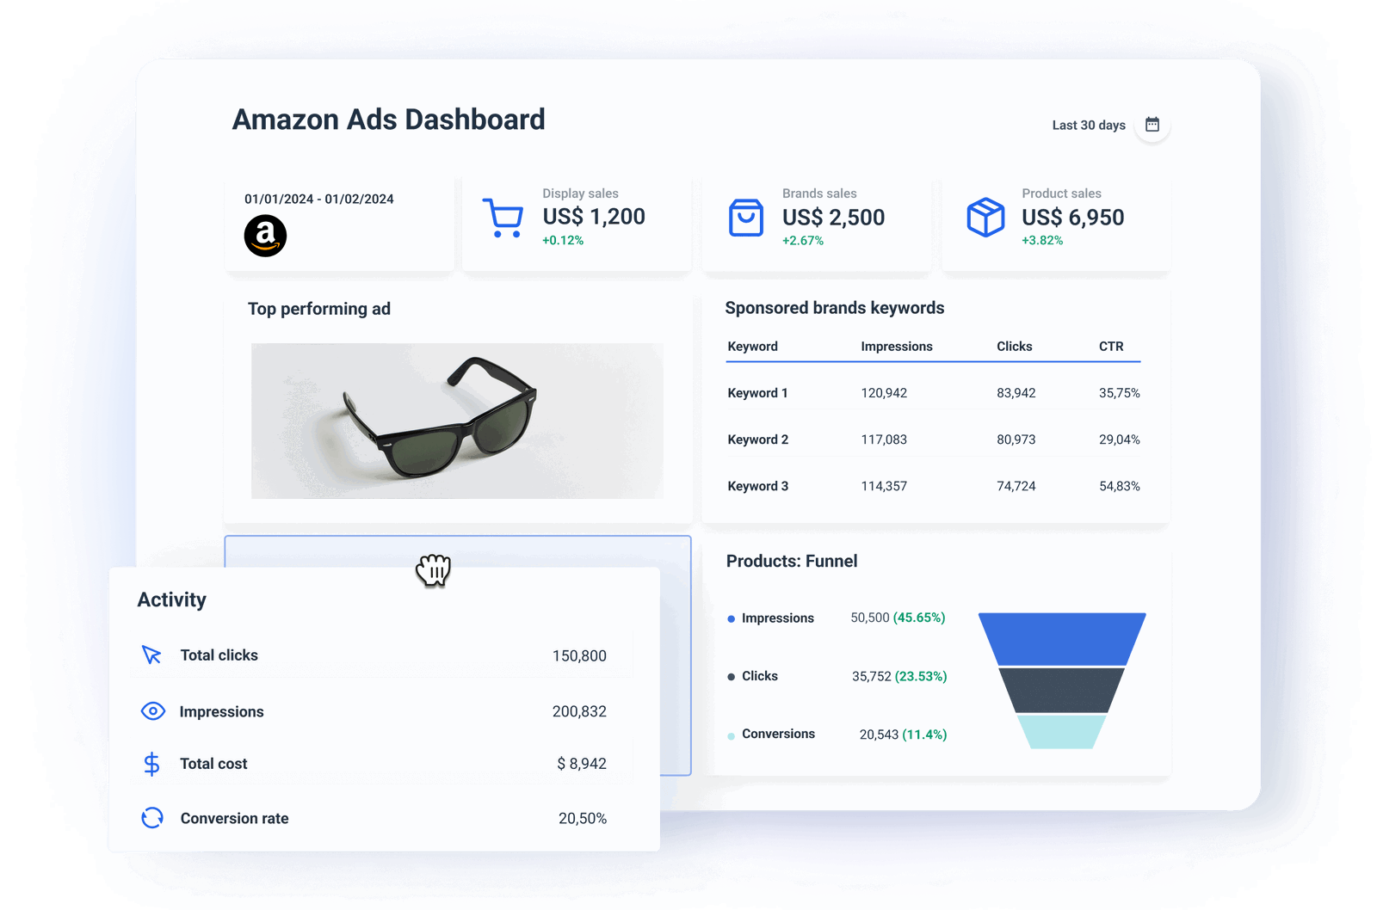Select the Keyword 1 table row link

tap(757, 392)
